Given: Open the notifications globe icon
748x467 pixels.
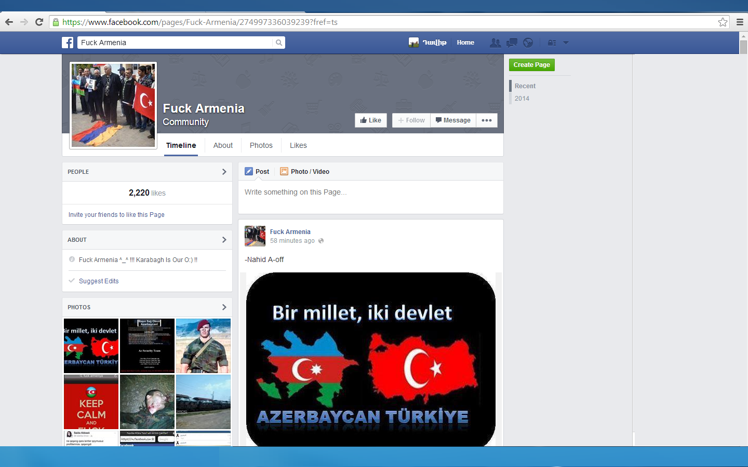Looking at the screenshot, I should pyautogui.click(x=528, y=43).
